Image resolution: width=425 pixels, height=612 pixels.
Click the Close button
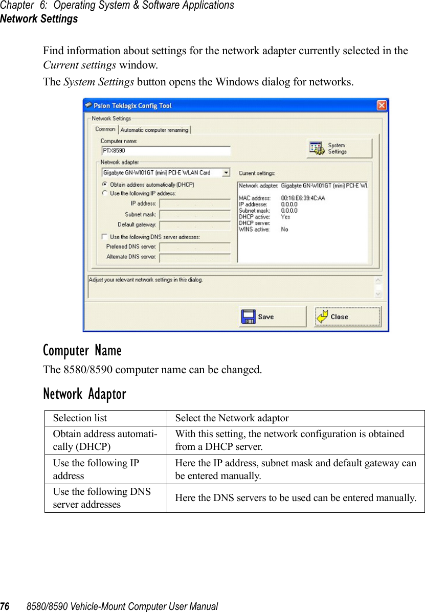point(348,316)
